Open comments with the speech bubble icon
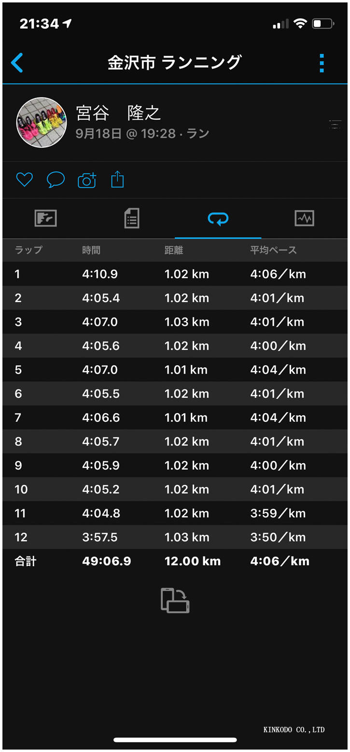Image resolution: width=350 pixels, height=752 pixels. pyautogui.click(x=56, y=180)
